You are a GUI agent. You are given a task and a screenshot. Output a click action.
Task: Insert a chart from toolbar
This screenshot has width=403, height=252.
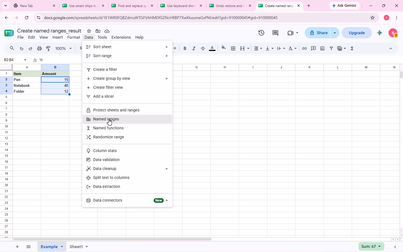tap(322, 48)
